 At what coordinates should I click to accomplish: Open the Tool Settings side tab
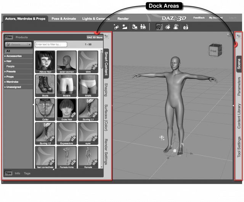pyautogui.click(x=239, y=147)
